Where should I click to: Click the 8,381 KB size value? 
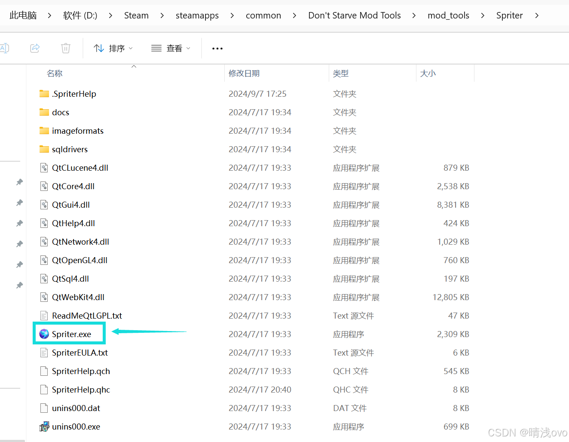click(453, 205)
